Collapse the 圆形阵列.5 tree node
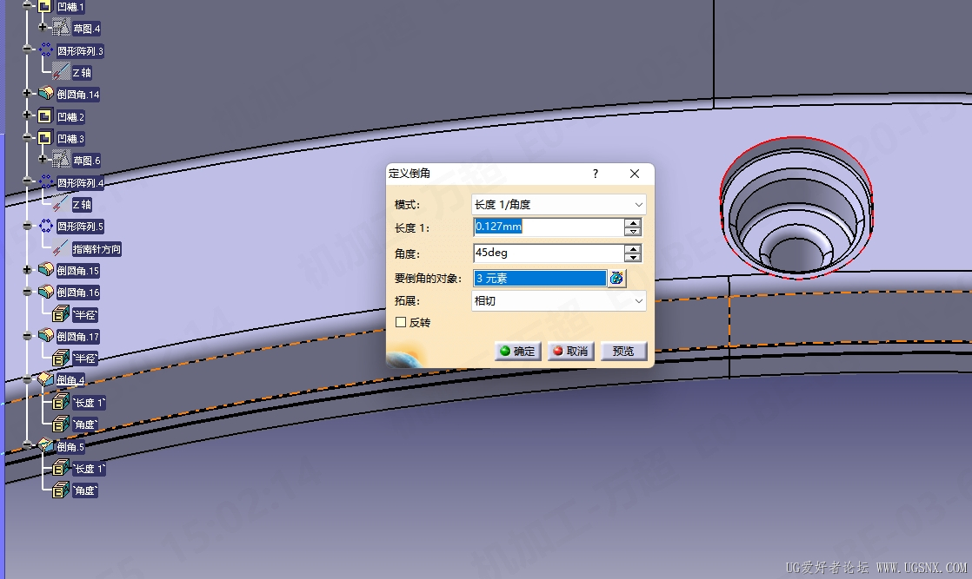The image size is (972, 579). point(27,226)
